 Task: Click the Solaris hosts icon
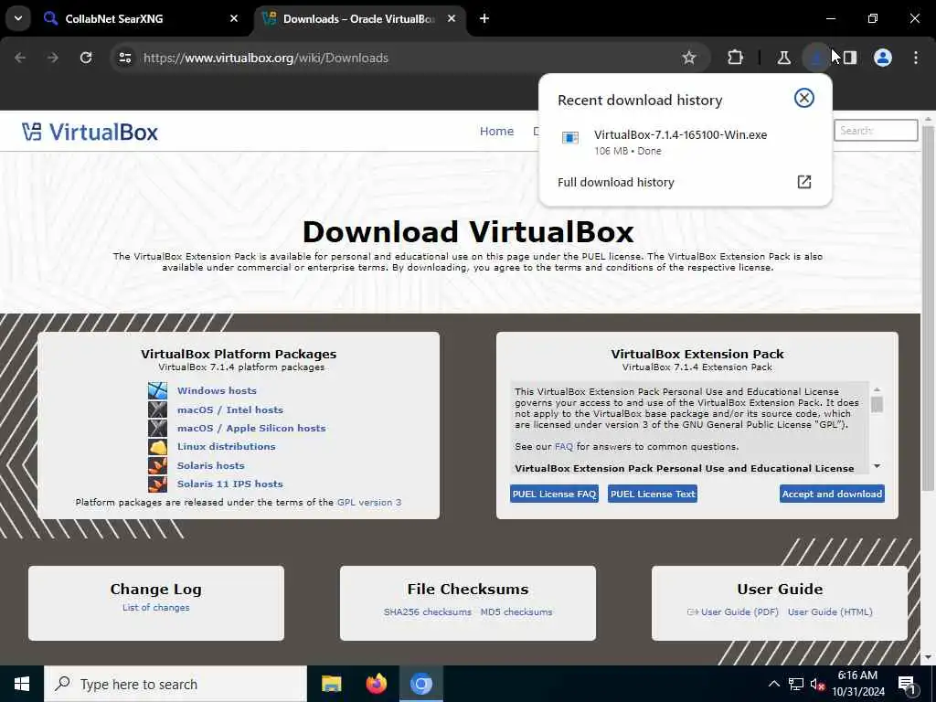[157, 465]
